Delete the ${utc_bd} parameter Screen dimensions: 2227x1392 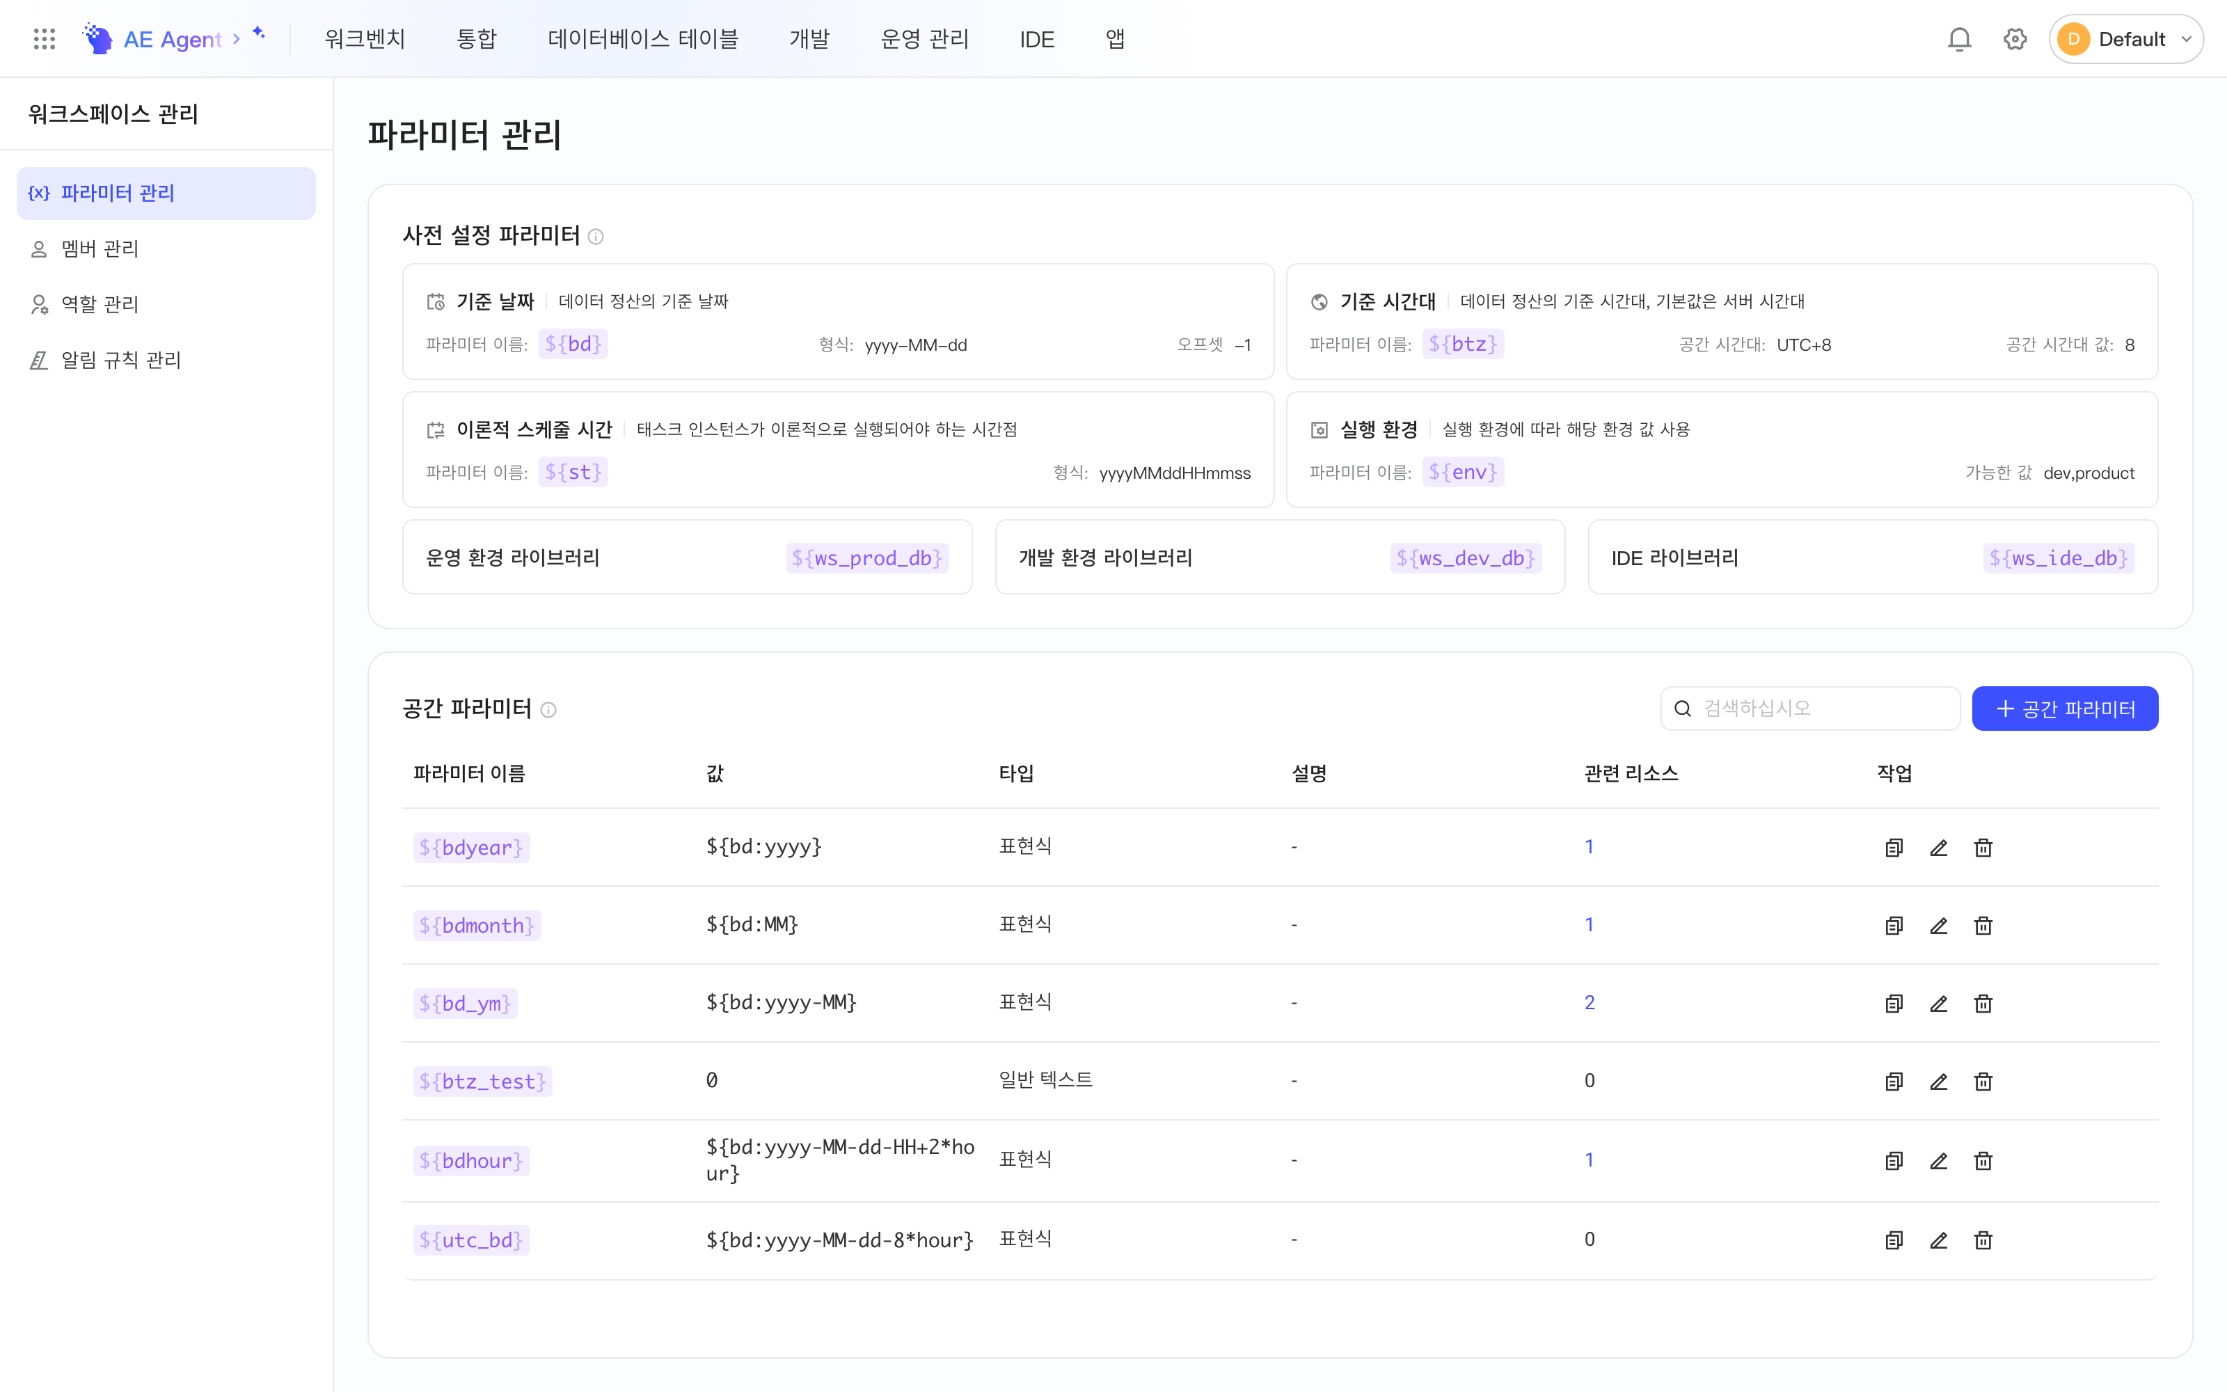pos(1983,1240)
